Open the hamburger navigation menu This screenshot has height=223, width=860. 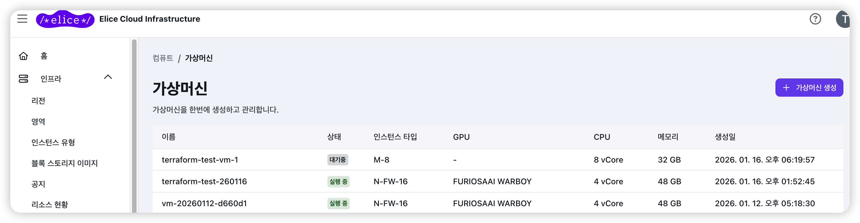[x=22, y=19]
